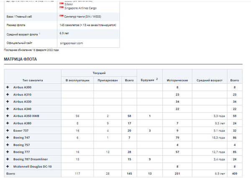Click the Airbus A380 aircraft name
251x179 pixels.
pos(22,123)
